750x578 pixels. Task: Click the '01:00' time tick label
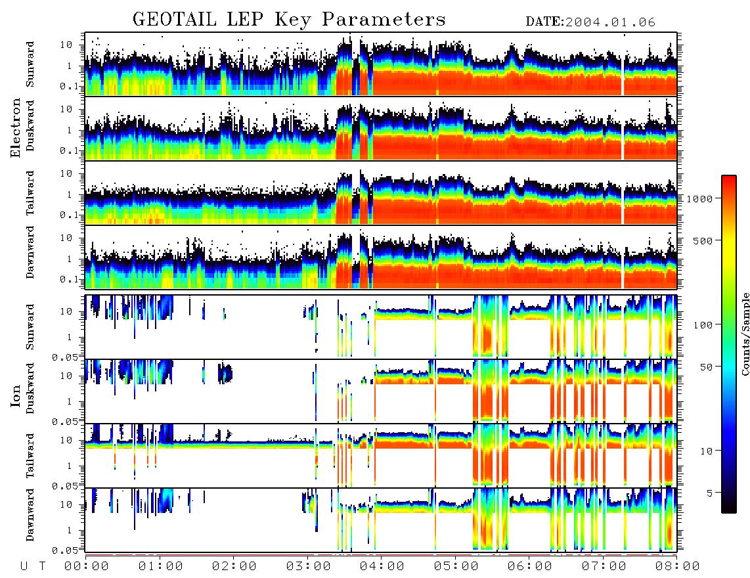tap(161, 566)
